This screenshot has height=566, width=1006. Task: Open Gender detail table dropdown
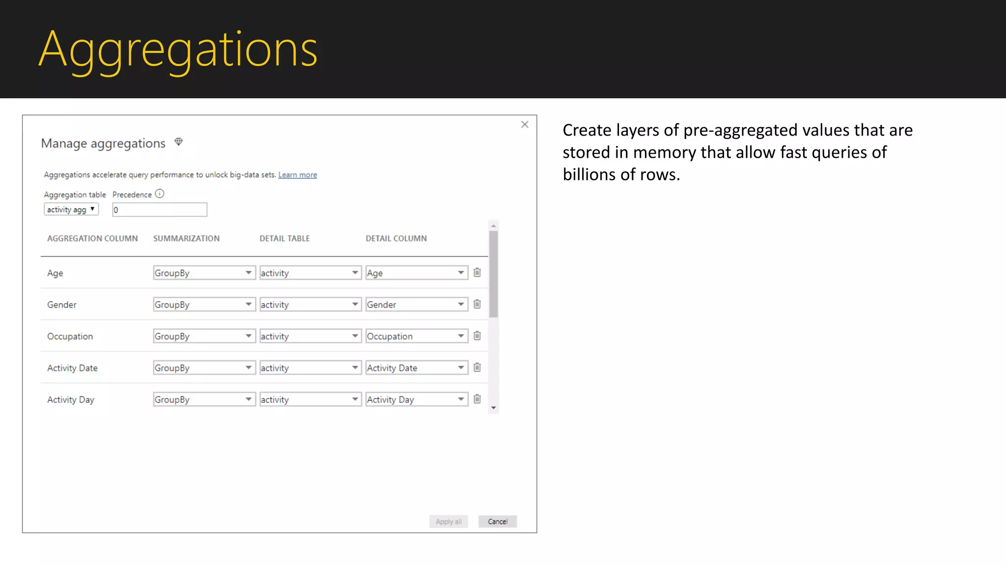(310, 304)
